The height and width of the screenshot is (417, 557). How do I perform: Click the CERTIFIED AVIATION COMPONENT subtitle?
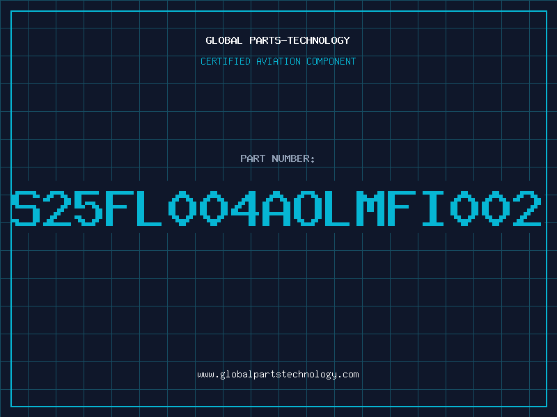click(x=278, y=61)
